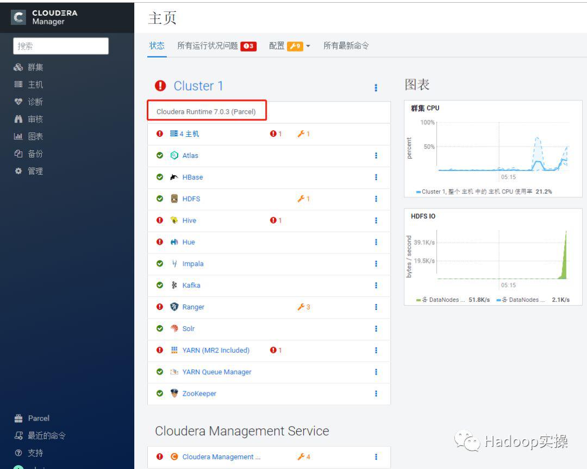Open the Atlas actions menu
The width and height of the screenshot is (587, 469).
(x=376, y=155)
